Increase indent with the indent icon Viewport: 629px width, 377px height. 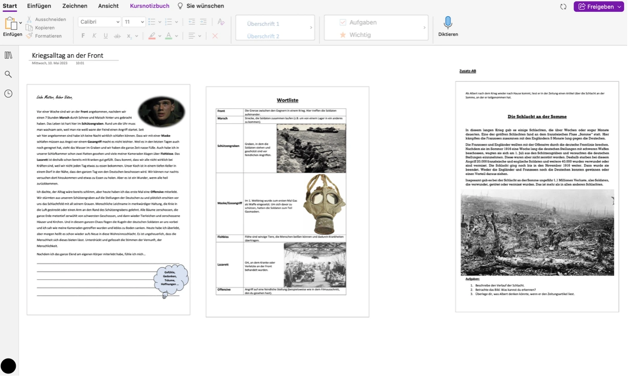click(203, 22)
